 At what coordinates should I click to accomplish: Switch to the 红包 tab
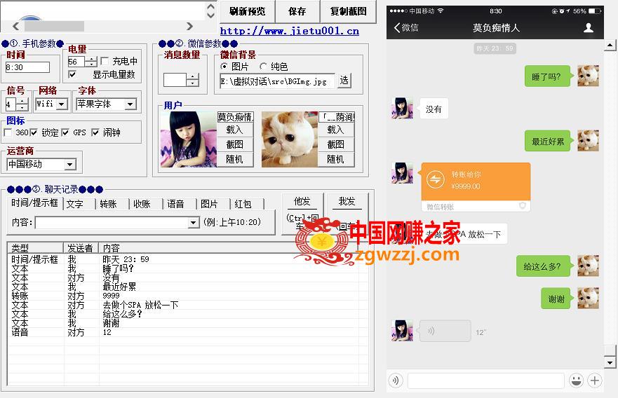[x=243, y=205]
